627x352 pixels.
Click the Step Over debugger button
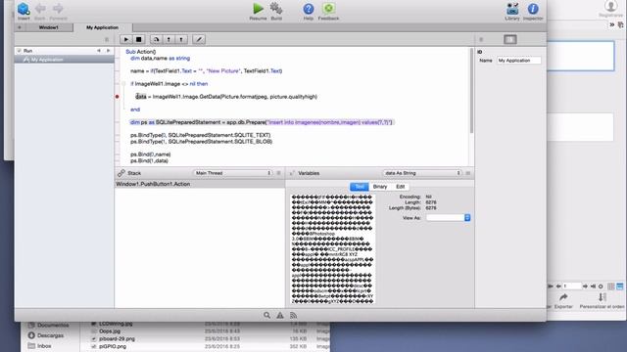click(x=156, y=39)
